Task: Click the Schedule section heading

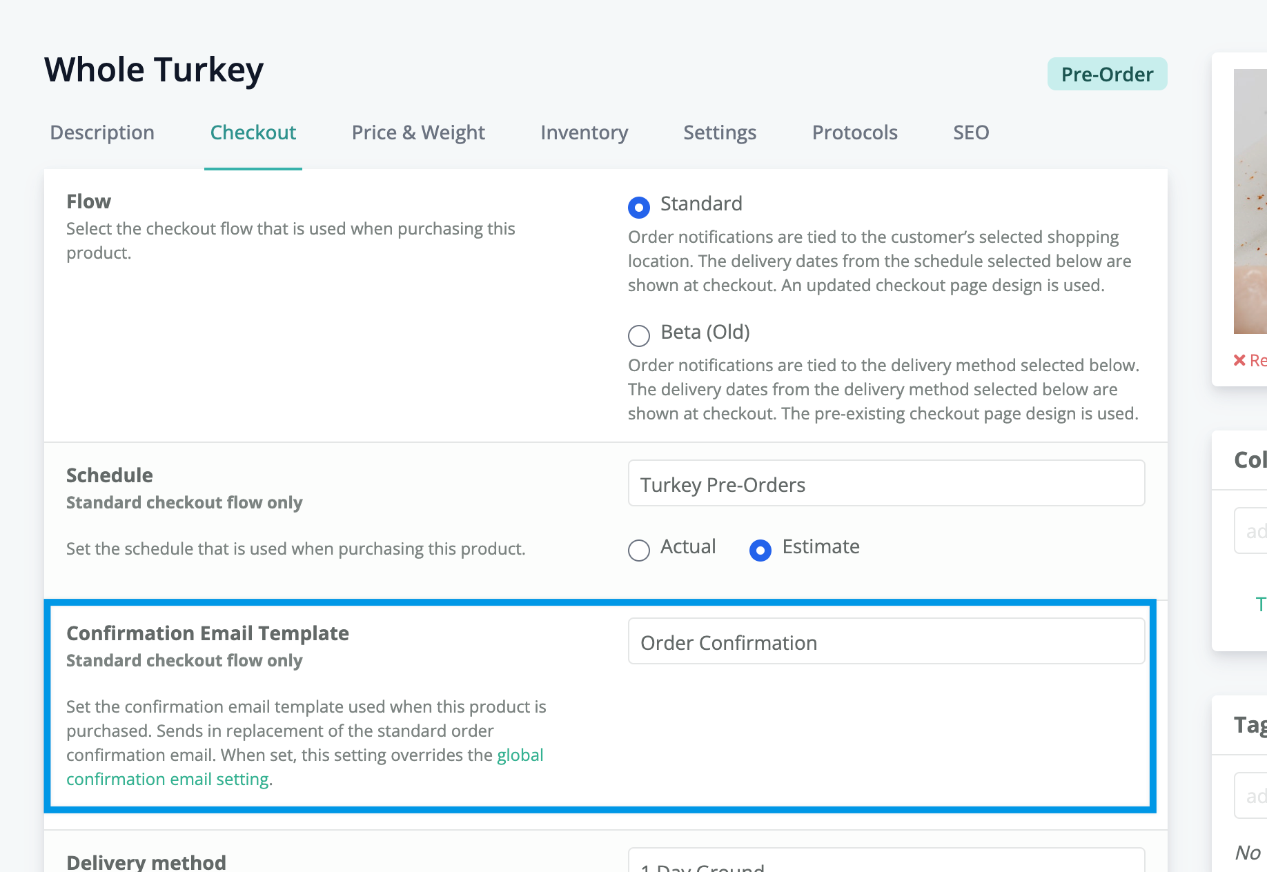Action: tap(110, 475)
